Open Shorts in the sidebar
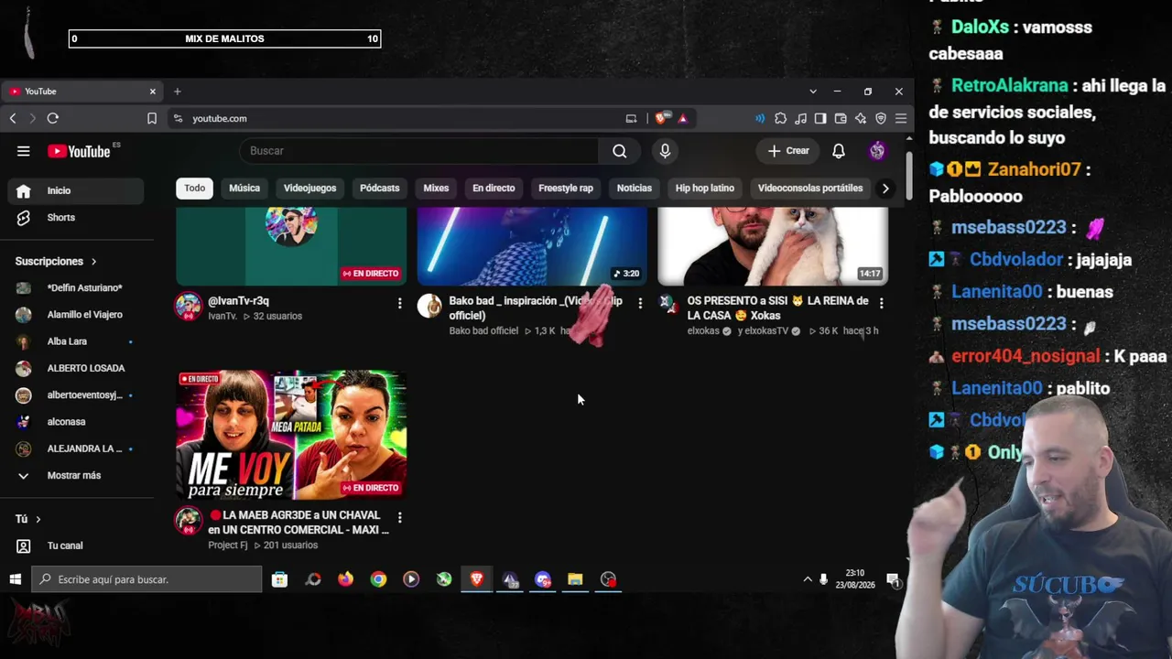Screen dimensions: 1172x659 (x=75, y=218)
